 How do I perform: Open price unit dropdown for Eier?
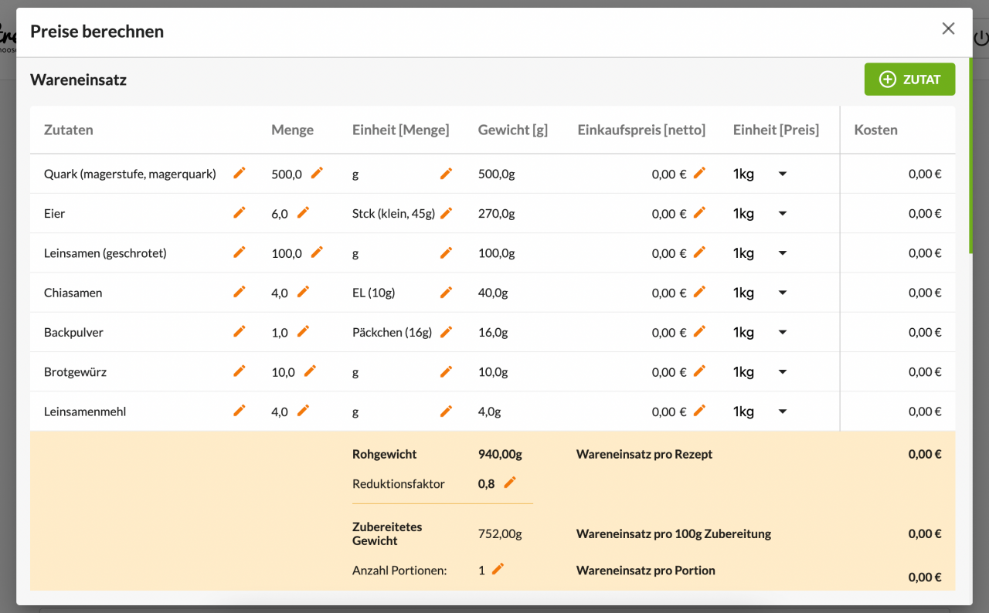point(782,213)
